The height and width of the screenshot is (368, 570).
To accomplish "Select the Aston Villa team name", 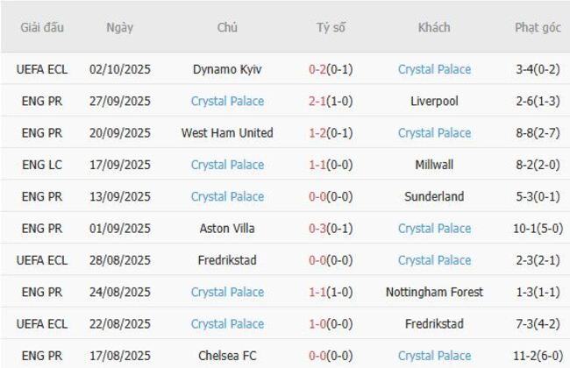I will point(227,229).
